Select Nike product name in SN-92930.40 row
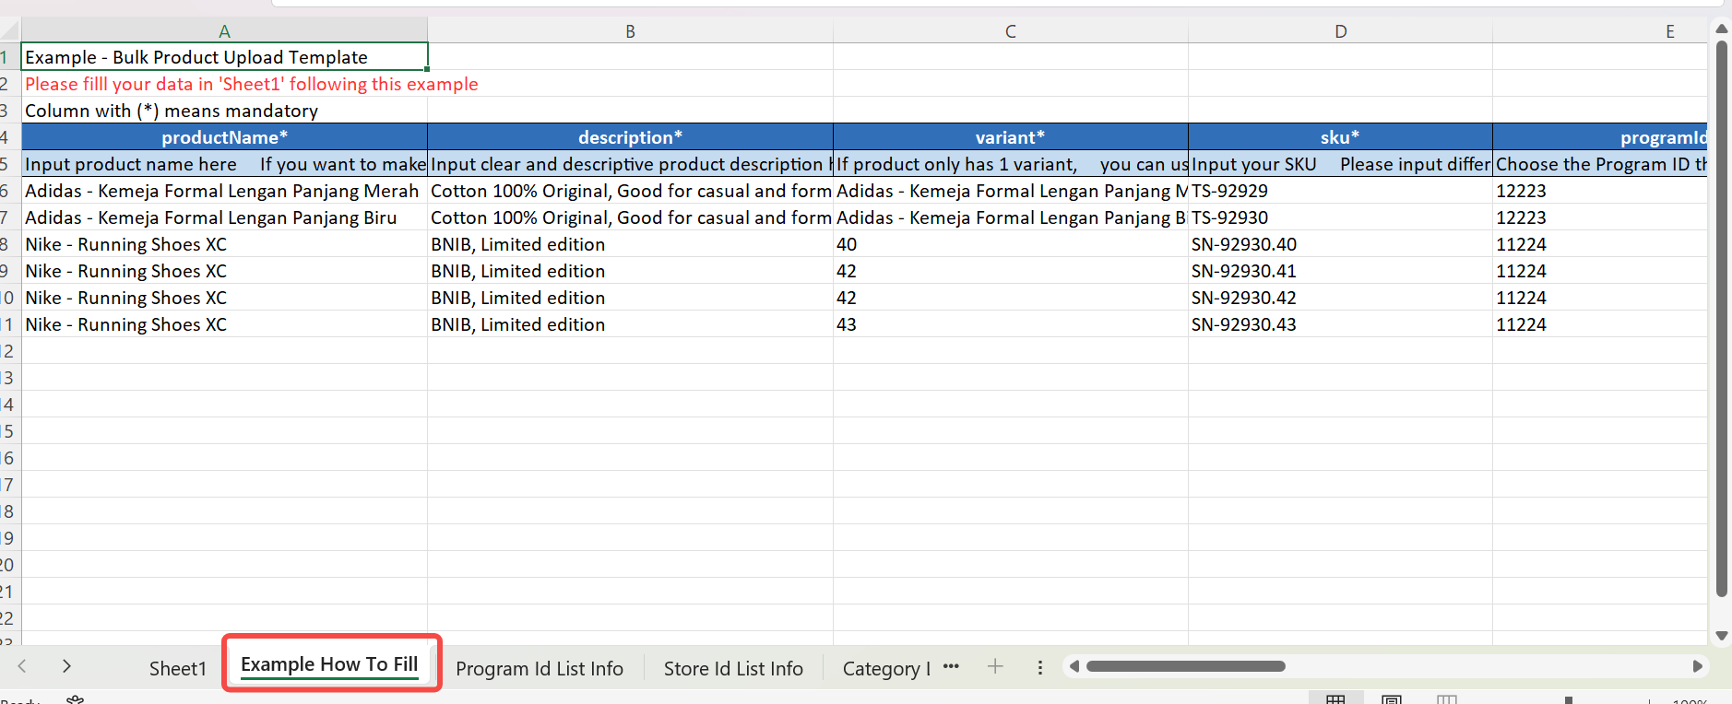Image resolution: width=1732 pixels, height=704 pixels. coord(224,244)
